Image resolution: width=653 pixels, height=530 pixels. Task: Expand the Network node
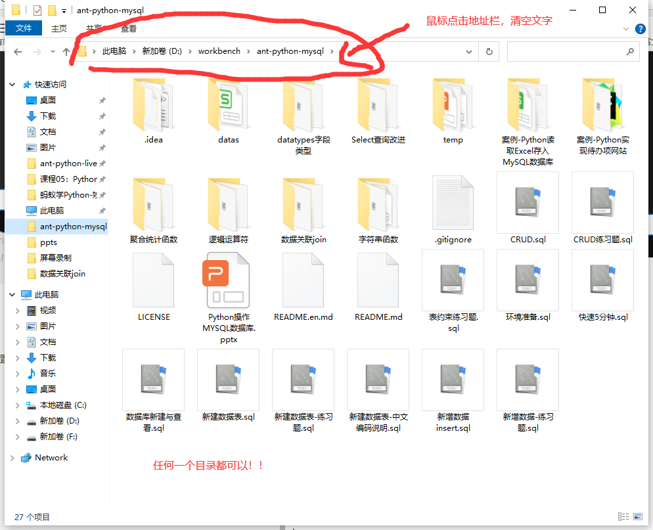click(x=12, y=458)
